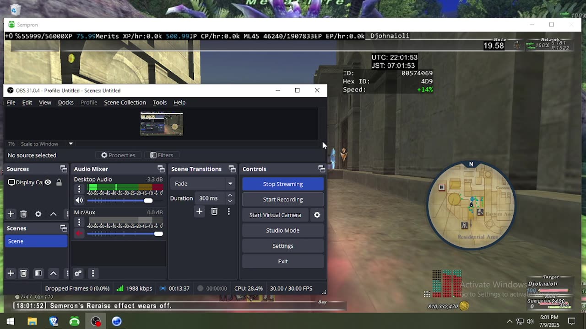Remove transition with trash icon
Screen dimensions: 586x329
(x=214, y=211)
